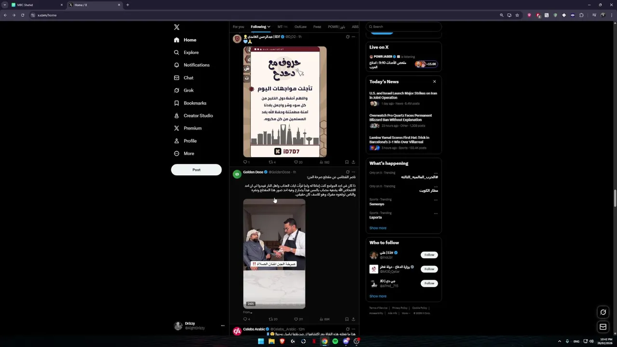
Task: Open more options for Semenyo trend
Action: 436,200
